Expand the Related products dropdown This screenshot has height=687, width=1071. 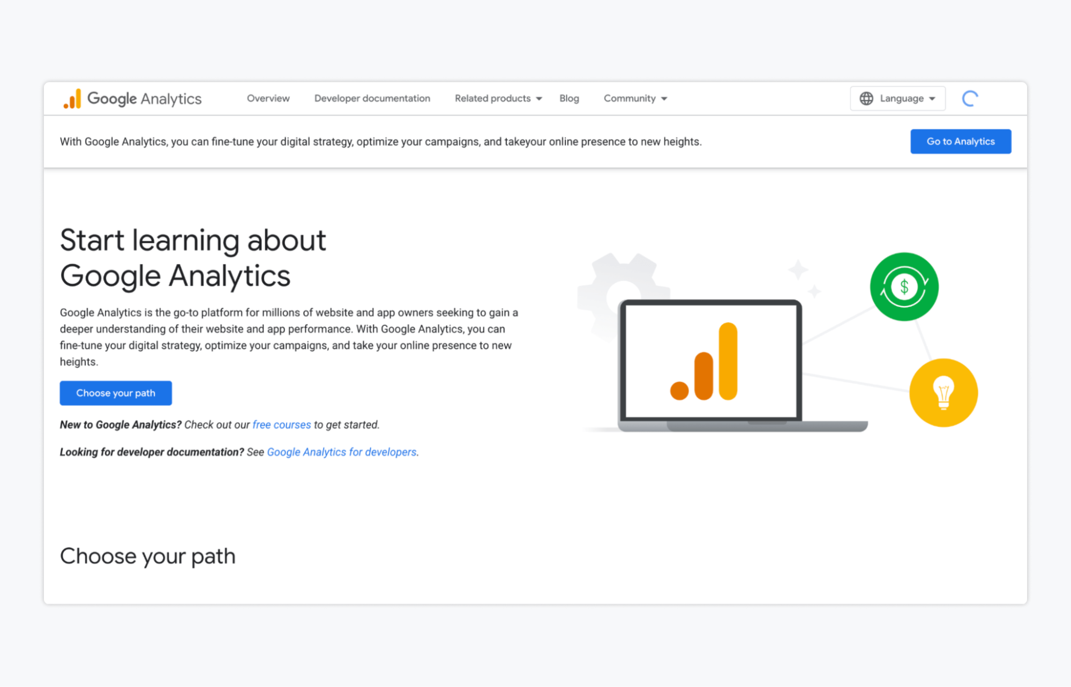[x=498, y=99]
